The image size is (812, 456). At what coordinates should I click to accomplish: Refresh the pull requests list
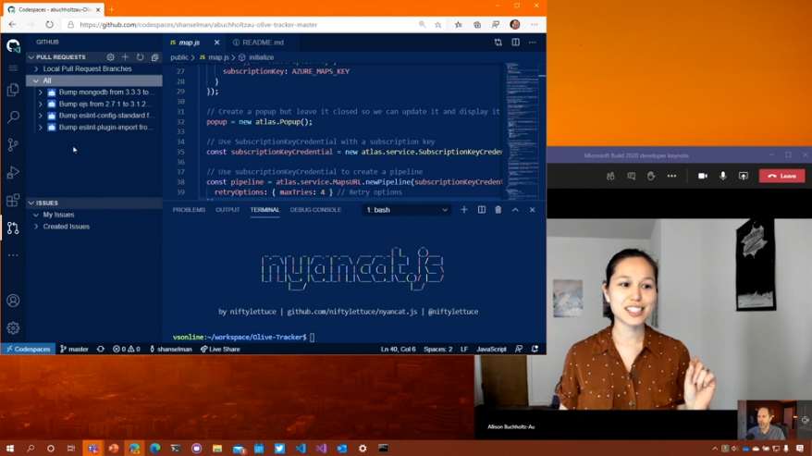coord(140,57)
